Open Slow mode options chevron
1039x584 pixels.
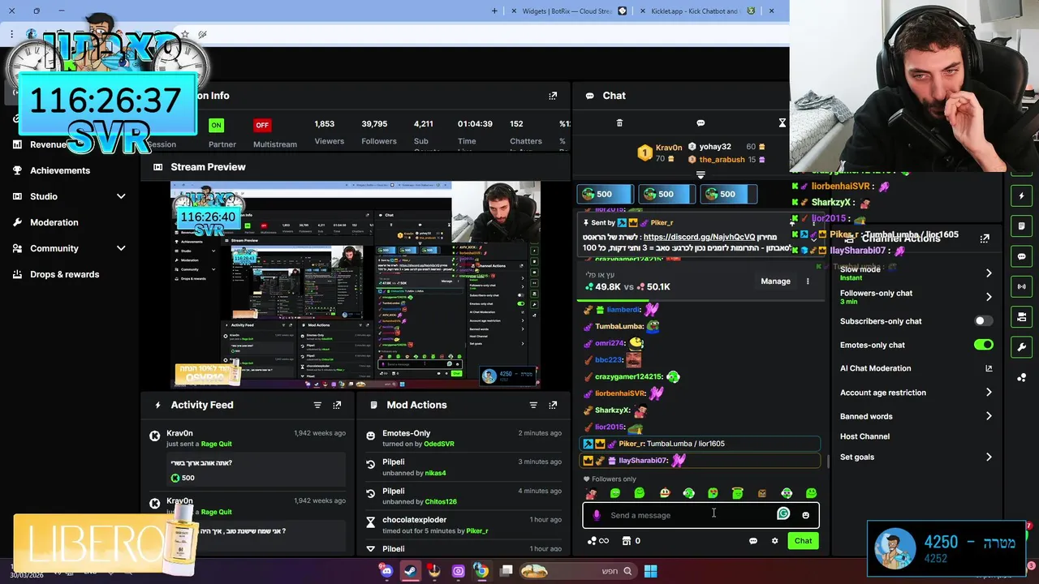(x=989, y=273)
